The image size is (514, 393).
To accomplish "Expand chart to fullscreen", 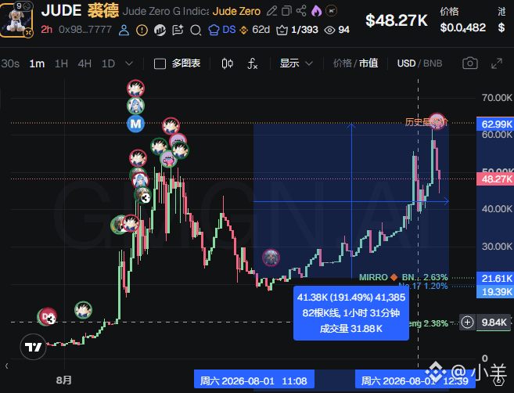I will [497, 63].
